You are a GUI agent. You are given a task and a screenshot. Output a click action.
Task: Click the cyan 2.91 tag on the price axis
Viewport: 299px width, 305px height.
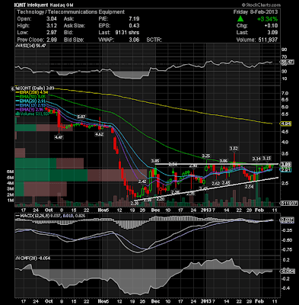pyautogui.click(x=285, y=170)
